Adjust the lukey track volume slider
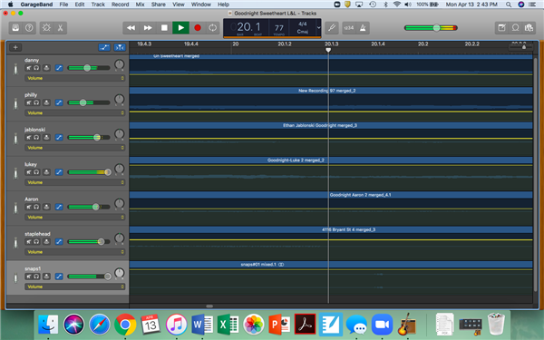This screenshot has width=544, height=340. 89,172
